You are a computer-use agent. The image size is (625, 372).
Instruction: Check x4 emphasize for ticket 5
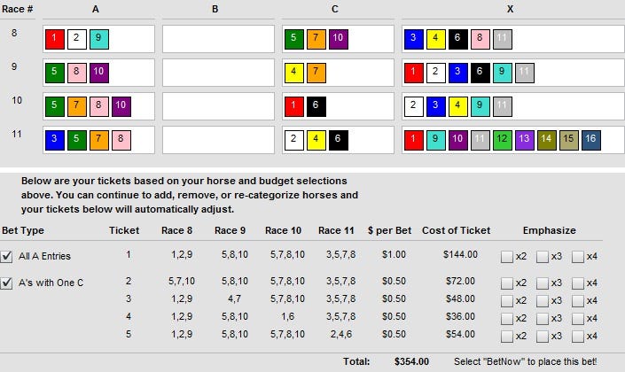pyautogui.click(x=577, y=336)
